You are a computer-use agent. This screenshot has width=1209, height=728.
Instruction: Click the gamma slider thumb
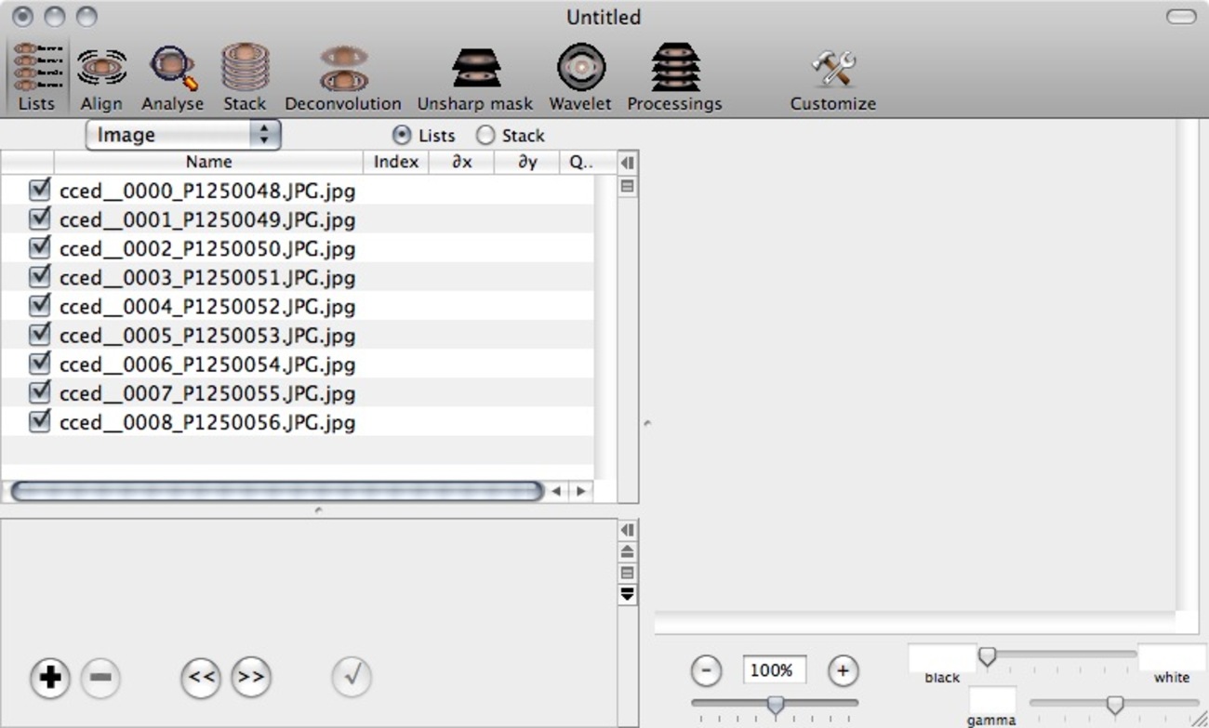[1114, 705]
